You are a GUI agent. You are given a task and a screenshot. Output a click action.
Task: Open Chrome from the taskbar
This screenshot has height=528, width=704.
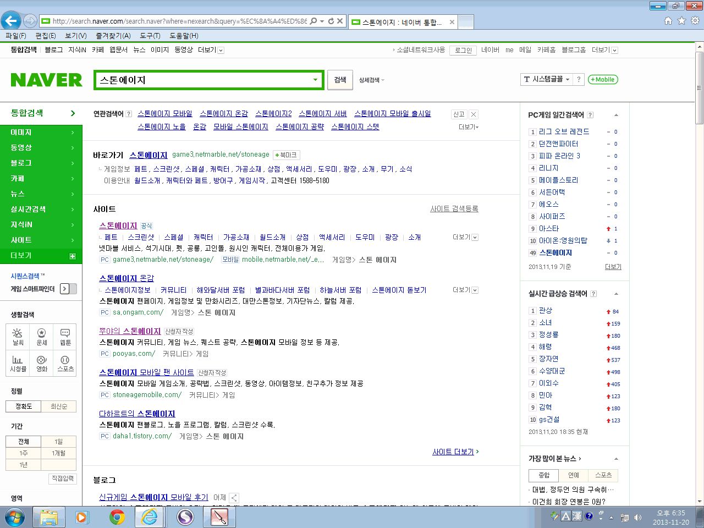point(117,517)
